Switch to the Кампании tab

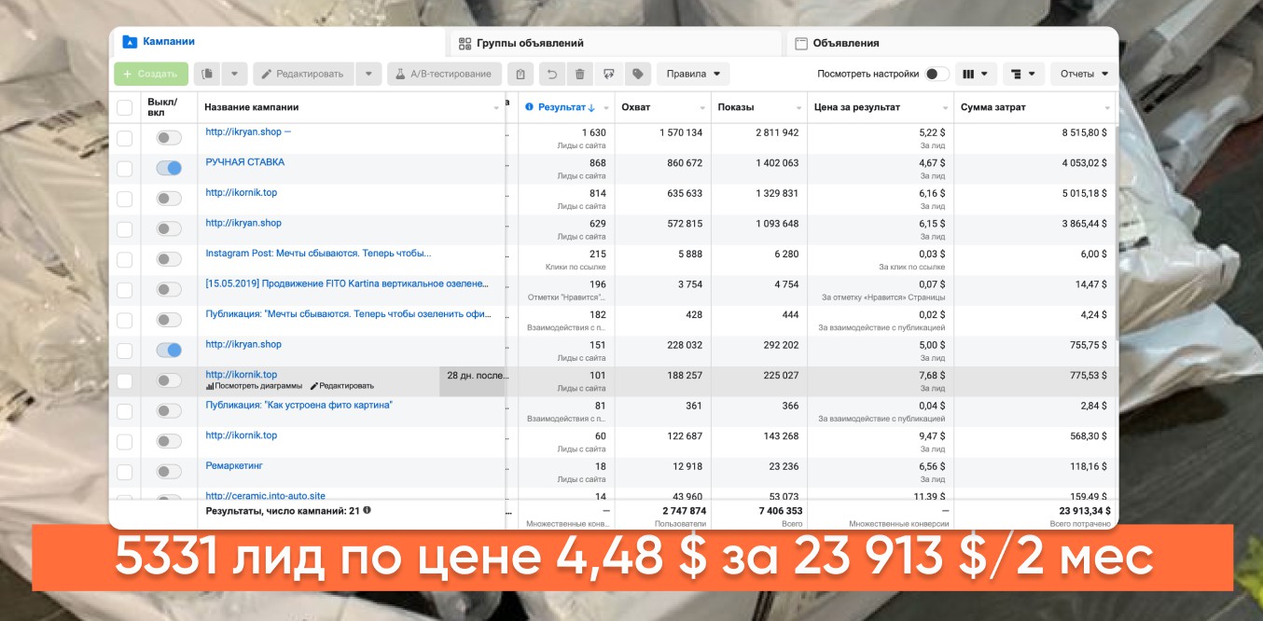pos(279,42)
